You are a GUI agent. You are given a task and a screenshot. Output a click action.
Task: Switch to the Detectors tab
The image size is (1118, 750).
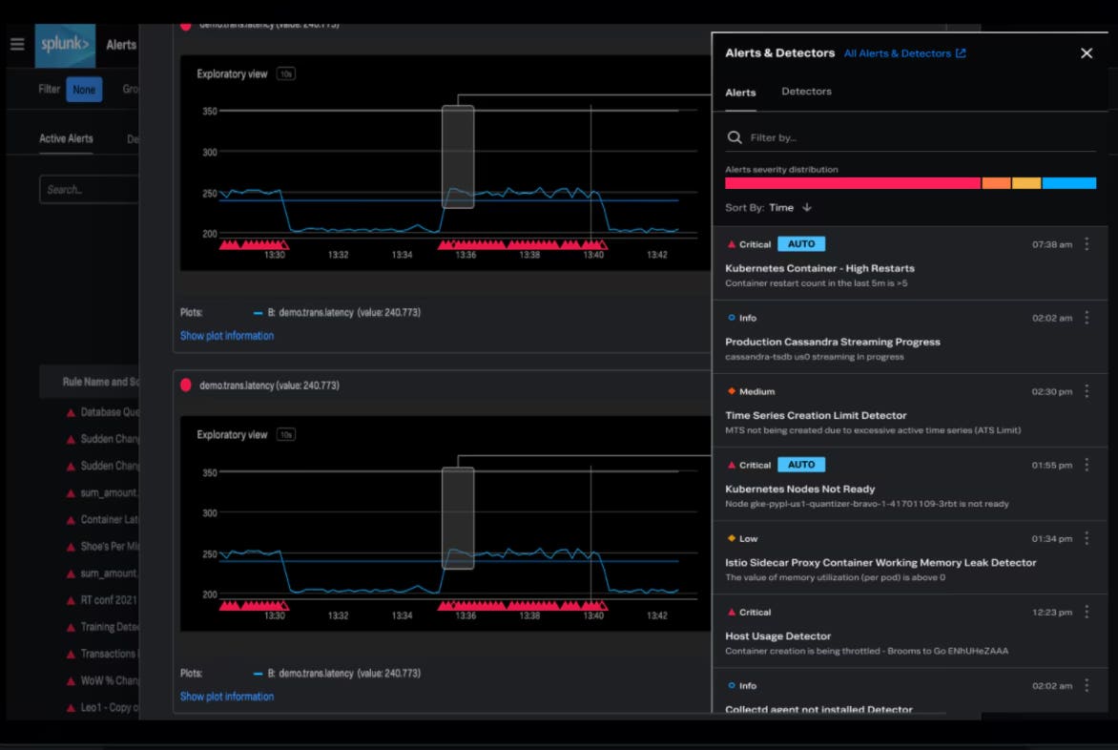click(x=806, y=92)
